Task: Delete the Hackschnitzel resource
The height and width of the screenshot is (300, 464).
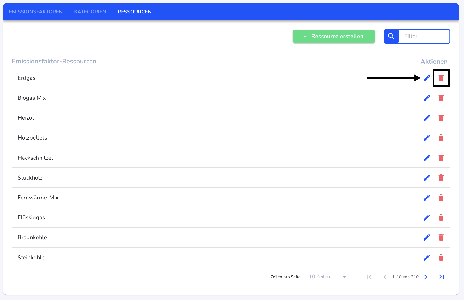Action: (441, 158)
